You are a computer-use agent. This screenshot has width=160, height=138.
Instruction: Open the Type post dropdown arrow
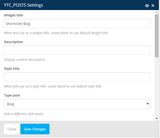click(x=148, y=104)
